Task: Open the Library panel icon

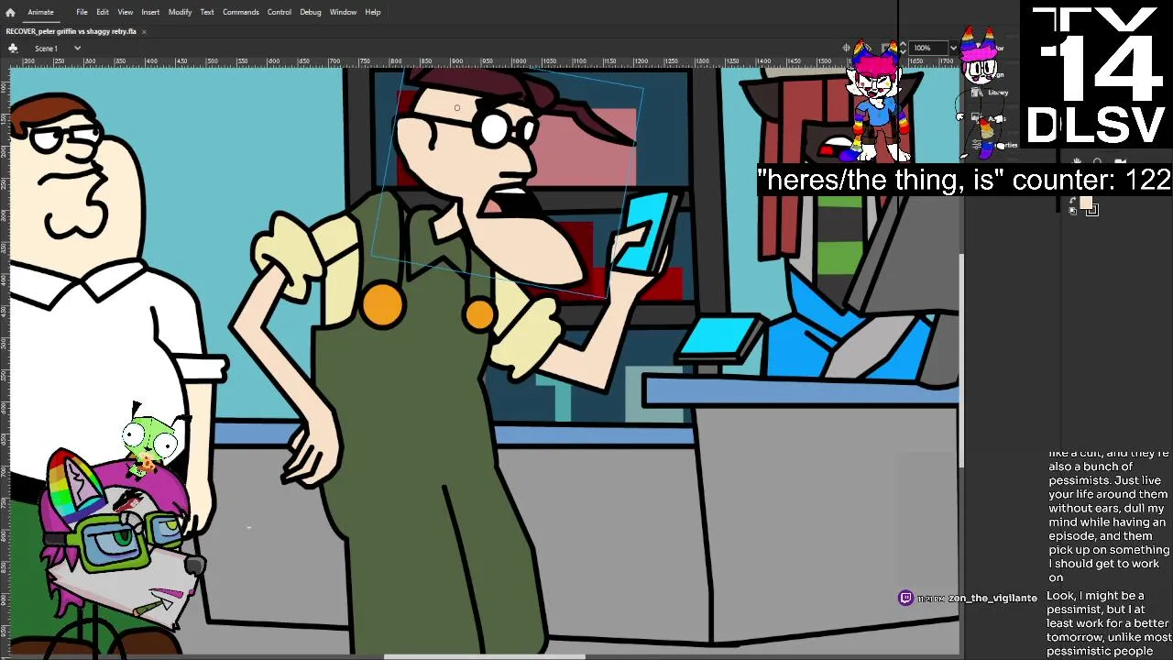Action: [x=977, y=93]
